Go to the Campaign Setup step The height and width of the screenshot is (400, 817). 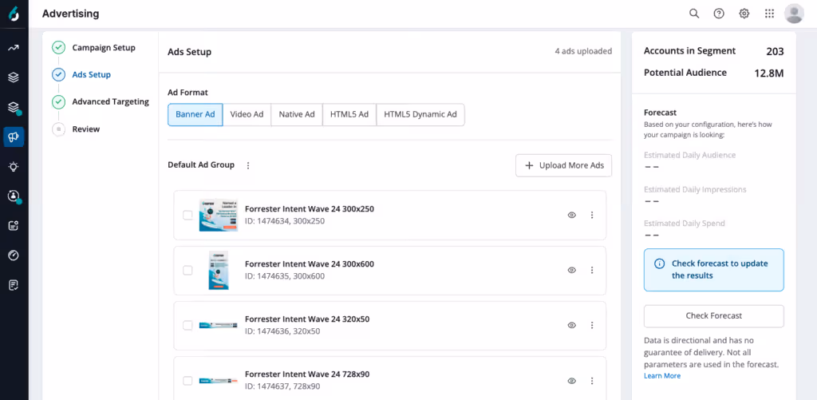pyautogui.click(x=104, y=48)
